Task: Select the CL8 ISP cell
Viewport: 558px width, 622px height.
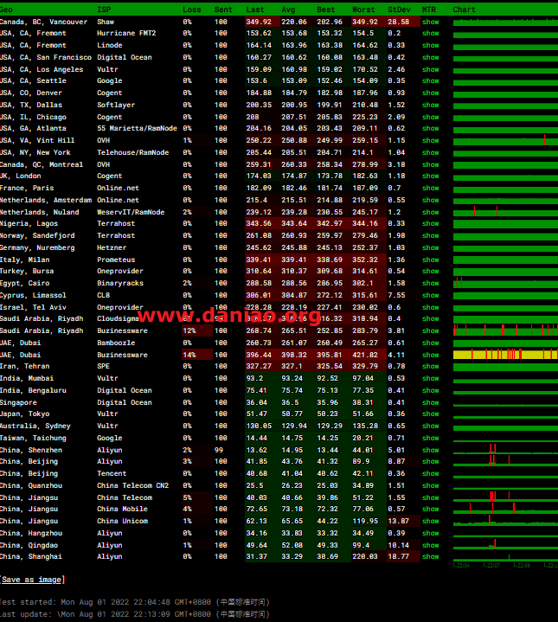Action: point(104,296)
